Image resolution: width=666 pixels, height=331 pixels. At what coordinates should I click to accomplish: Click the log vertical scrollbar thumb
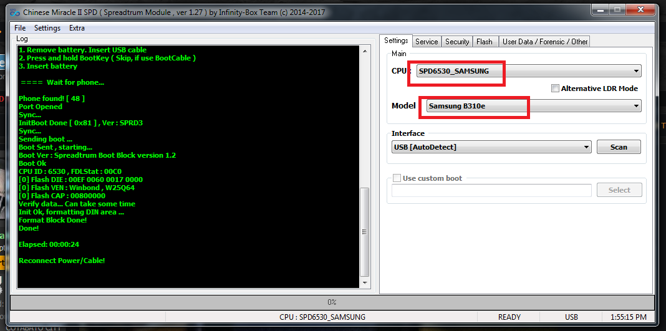[364, 233]
